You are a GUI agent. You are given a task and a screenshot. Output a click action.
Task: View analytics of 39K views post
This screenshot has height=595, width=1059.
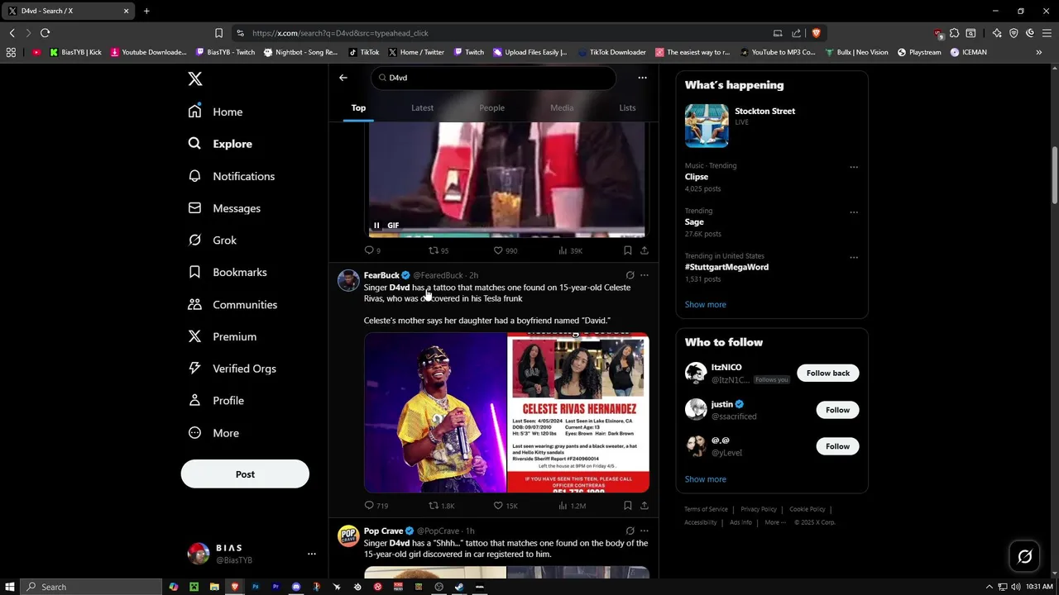click(570, 250)
